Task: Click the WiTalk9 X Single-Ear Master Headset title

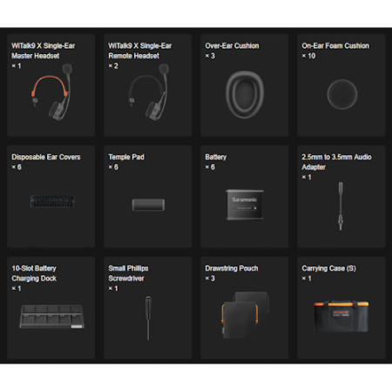Action: [44, 51]
